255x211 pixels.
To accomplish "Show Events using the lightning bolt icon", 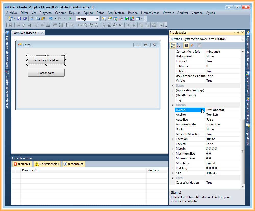I will pos(192,45).
